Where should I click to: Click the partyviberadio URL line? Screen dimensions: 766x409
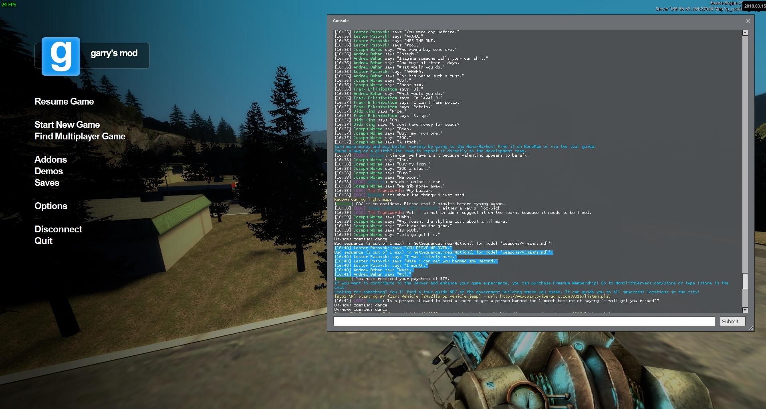pyautogui.click(x=472, y=296)
